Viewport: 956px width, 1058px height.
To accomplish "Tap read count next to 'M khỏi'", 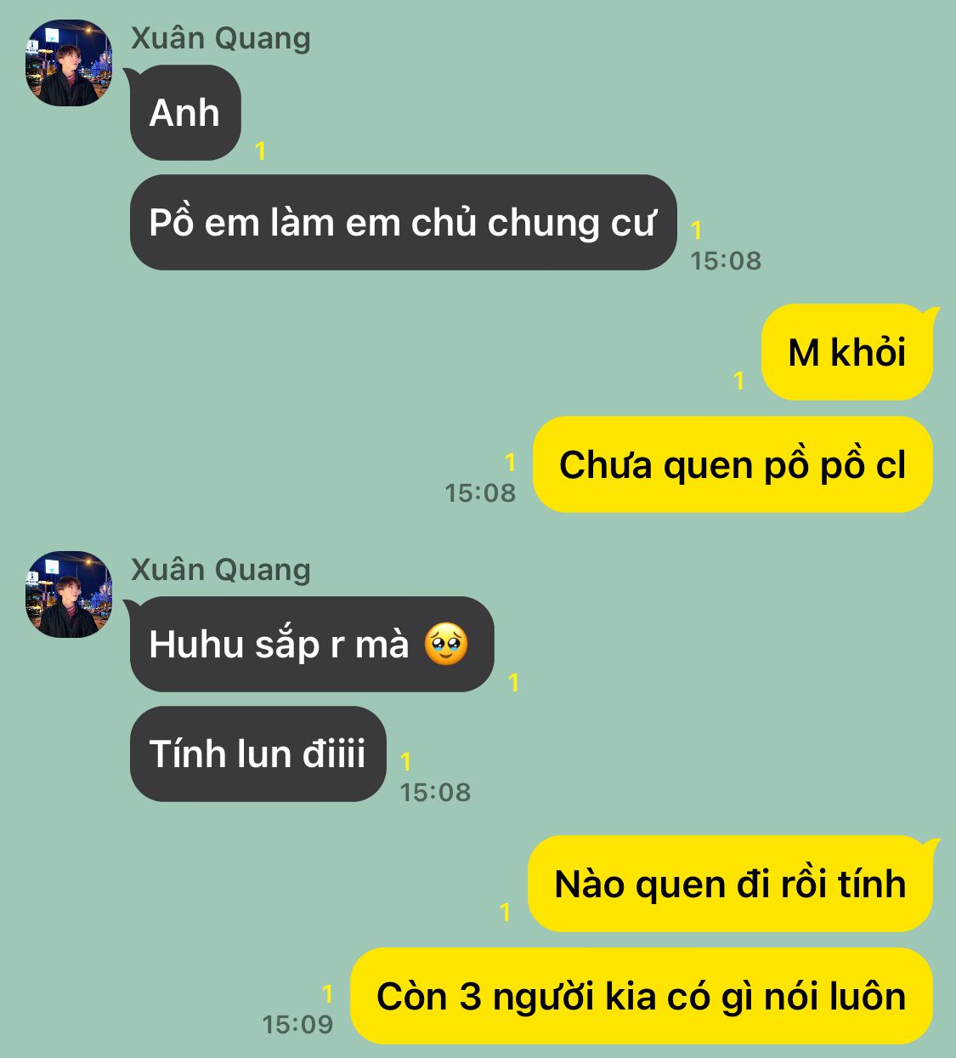I will pos(739,380).
